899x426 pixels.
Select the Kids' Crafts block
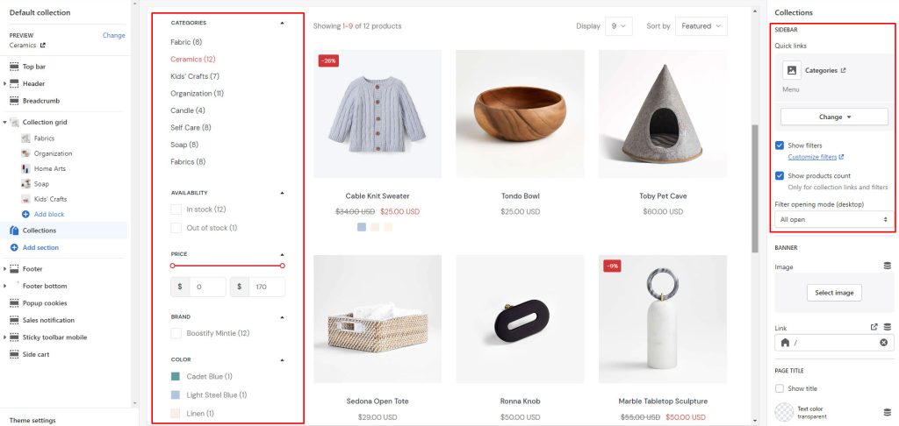tap(50, 199)
